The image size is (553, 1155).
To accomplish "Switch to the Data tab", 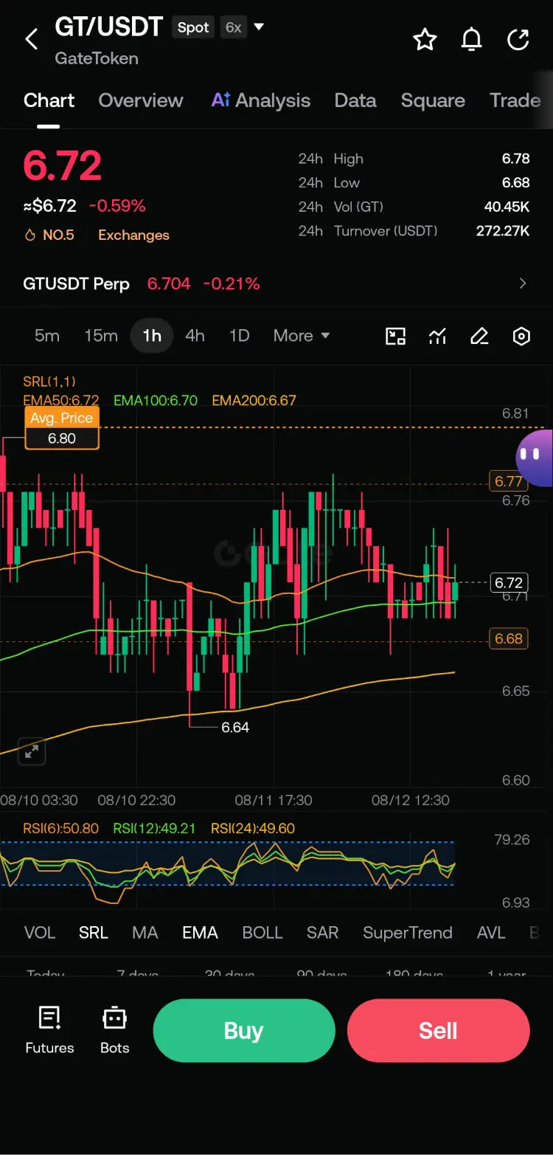I will click(x=355, y=100).
